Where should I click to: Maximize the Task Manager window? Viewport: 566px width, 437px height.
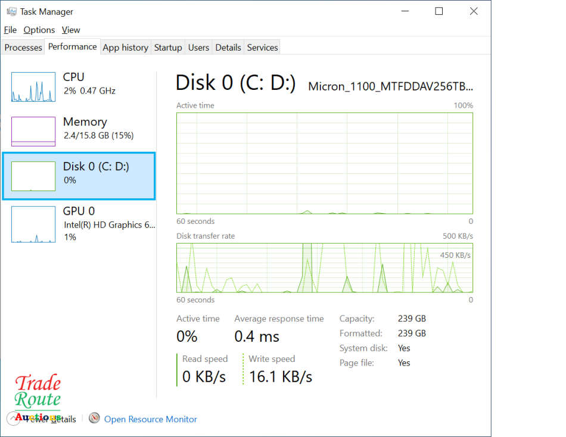pyautogui.click(x=439, y=11)
